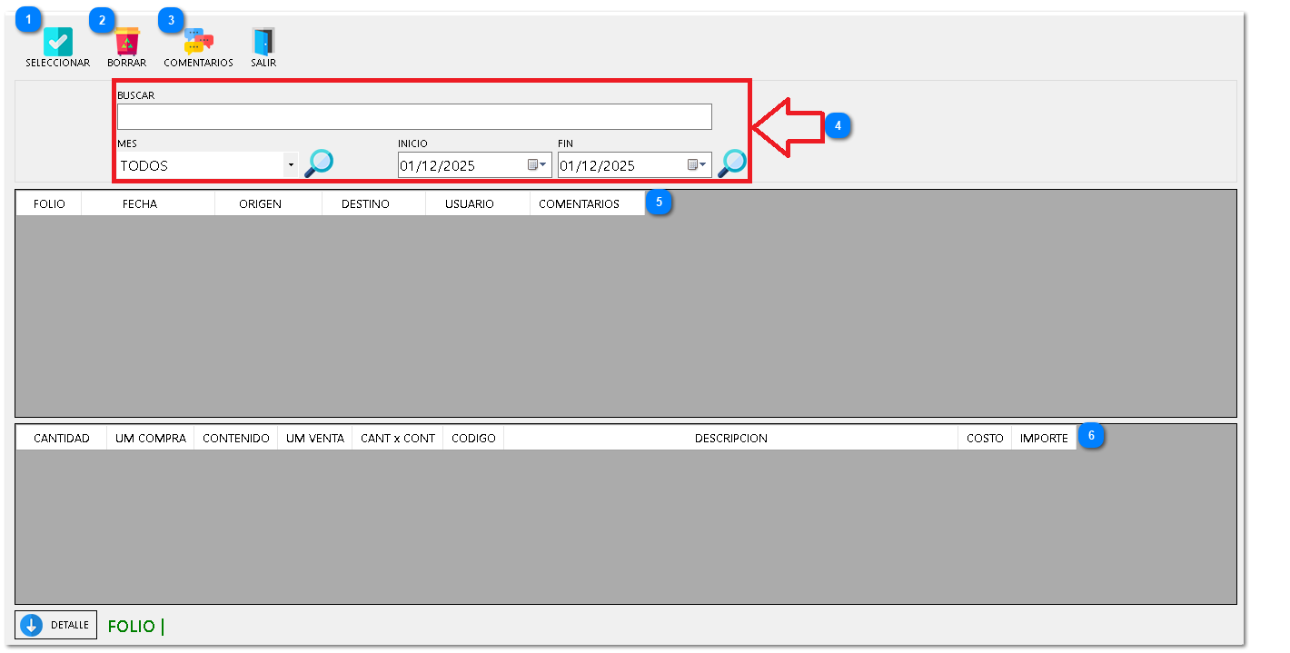Click the magnifier next to FIN date

[732, 163]
